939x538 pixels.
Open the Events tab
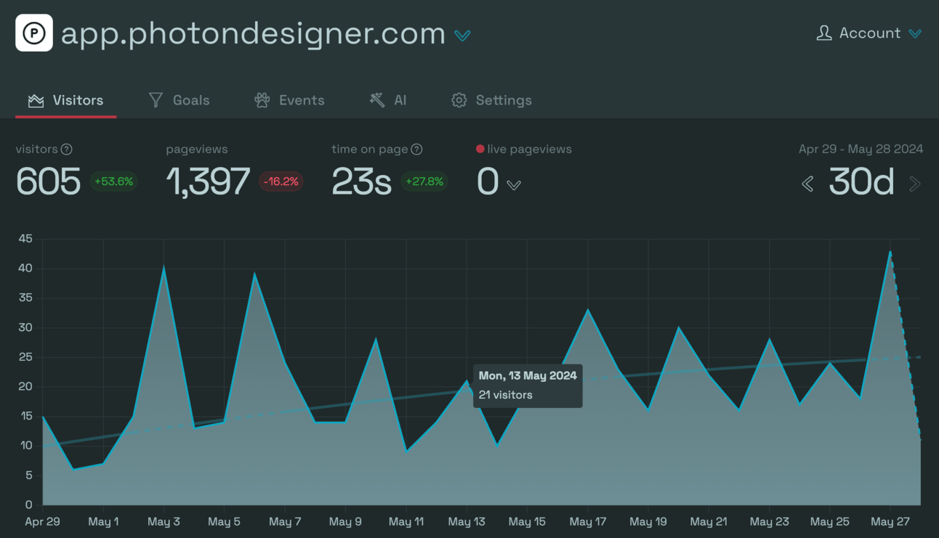(x=289, y=100)
